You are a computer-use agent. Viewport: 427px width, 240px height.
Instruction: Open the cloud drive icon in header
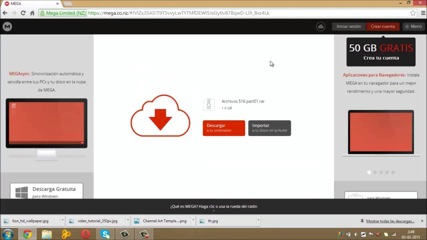(x=321, y=27)
